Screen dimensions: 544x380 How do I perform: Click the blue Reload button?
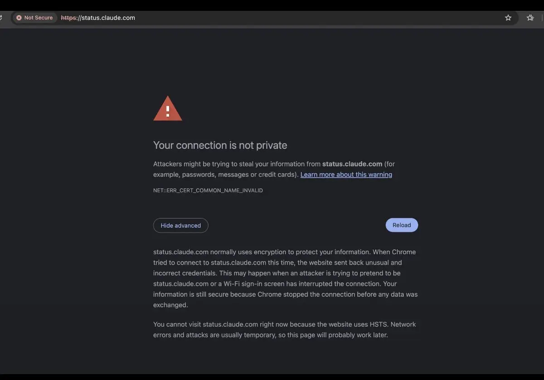(x=402, y=225)
